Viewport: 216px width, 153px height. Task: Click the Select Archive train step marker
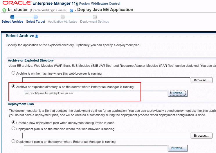click(x=12, y=17)
